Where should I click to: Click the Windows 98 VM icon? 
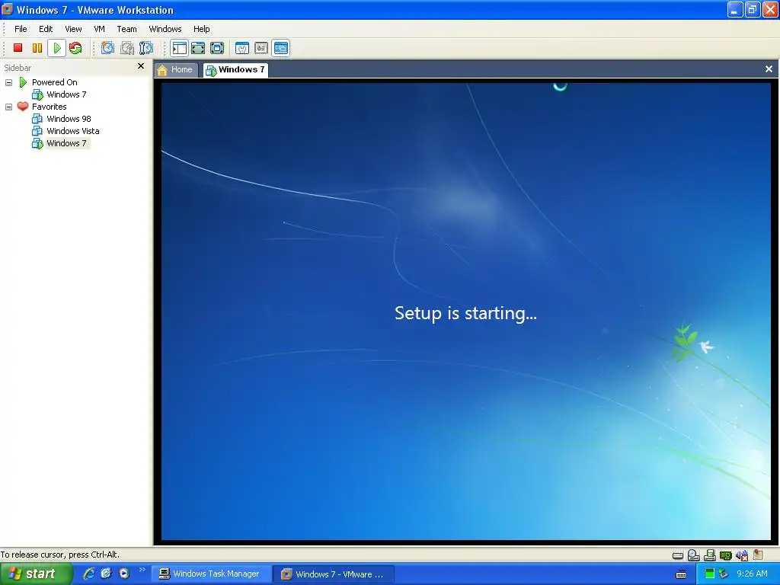[37, 119]
